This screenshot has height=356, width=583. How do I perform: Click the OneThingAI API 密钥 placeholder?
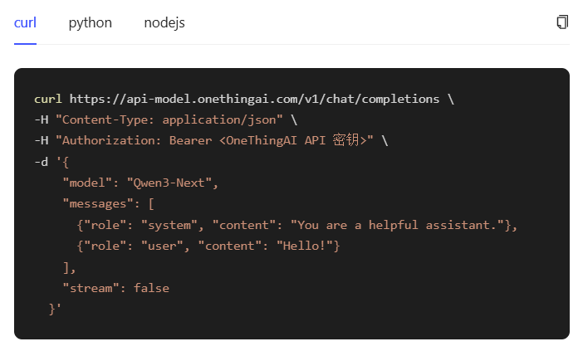[296, 140]
